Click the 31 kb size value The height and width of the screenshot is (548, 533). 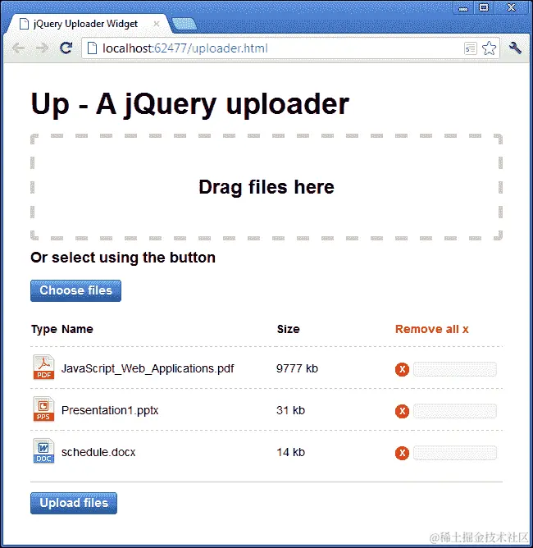click(x=290, y=410)
